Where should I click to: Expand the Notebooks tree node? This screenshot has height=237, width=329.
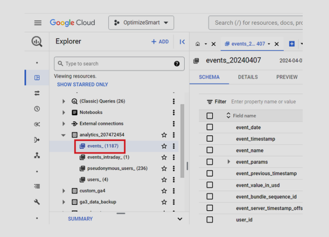pyautogui.click(x=64, y=113)
